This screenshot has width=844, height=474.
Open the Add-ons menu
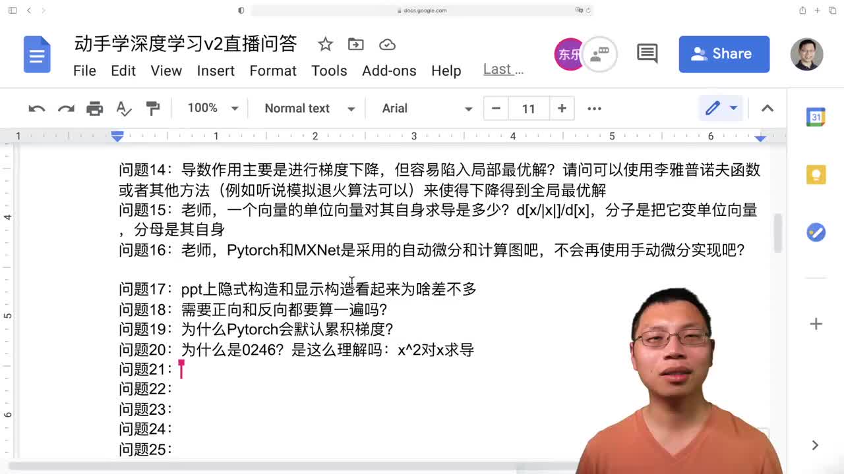coord(389,70)
